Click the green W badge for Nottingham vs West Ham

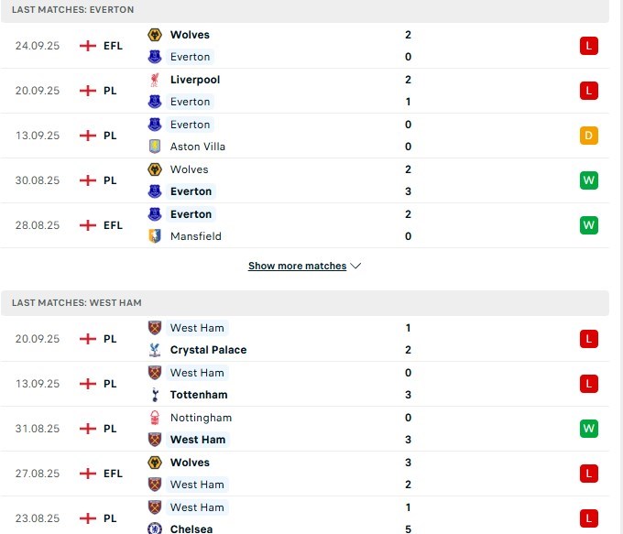pyautogui.click(x=589, y=429)
